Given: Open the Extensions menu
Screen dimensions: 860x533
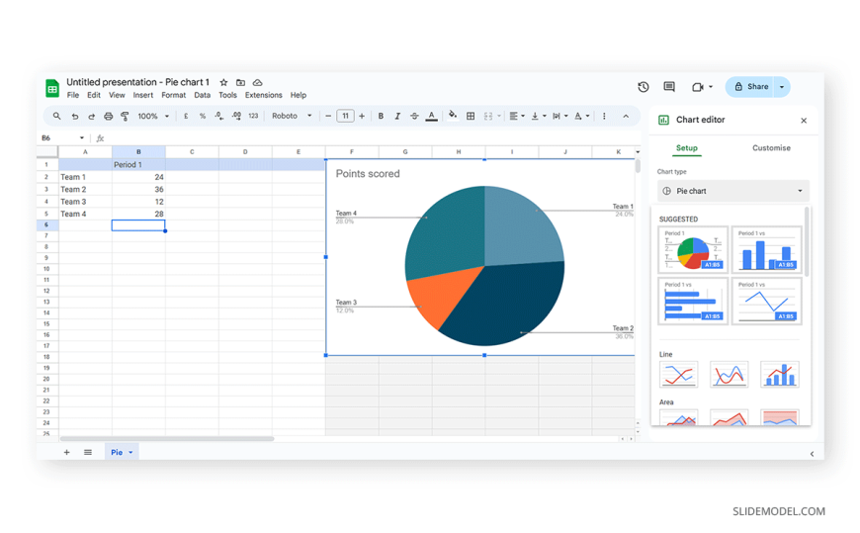Looking at the screenshot, I should point(263,95).
